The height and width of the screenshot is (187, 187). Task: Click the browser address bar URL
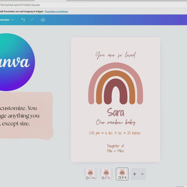(x=20, y=5)
